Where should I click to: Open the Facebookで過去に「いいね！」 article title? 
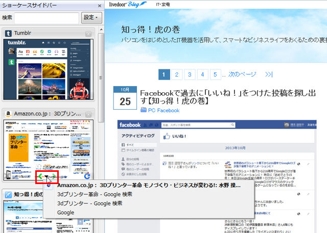coord(228,97)
